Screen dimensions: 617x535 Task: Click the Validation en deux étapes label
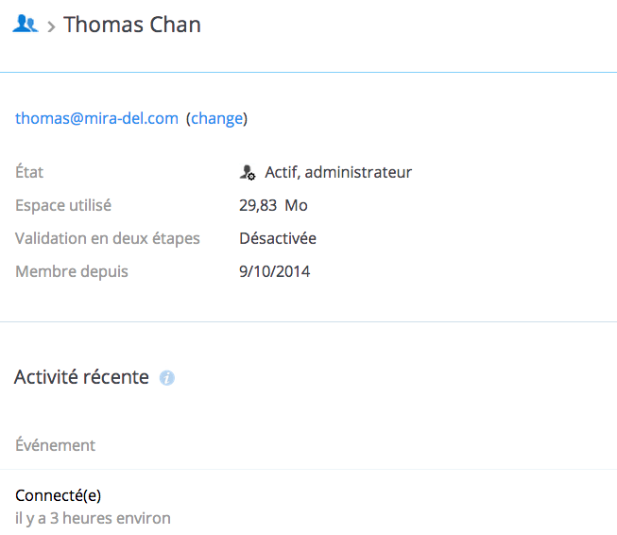tap(108, 238)
